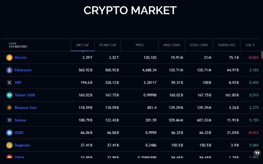Viewport: 263px width, 164px height.
Task: Open the Bitcoin name link
Action: click(x=21, y=58)
